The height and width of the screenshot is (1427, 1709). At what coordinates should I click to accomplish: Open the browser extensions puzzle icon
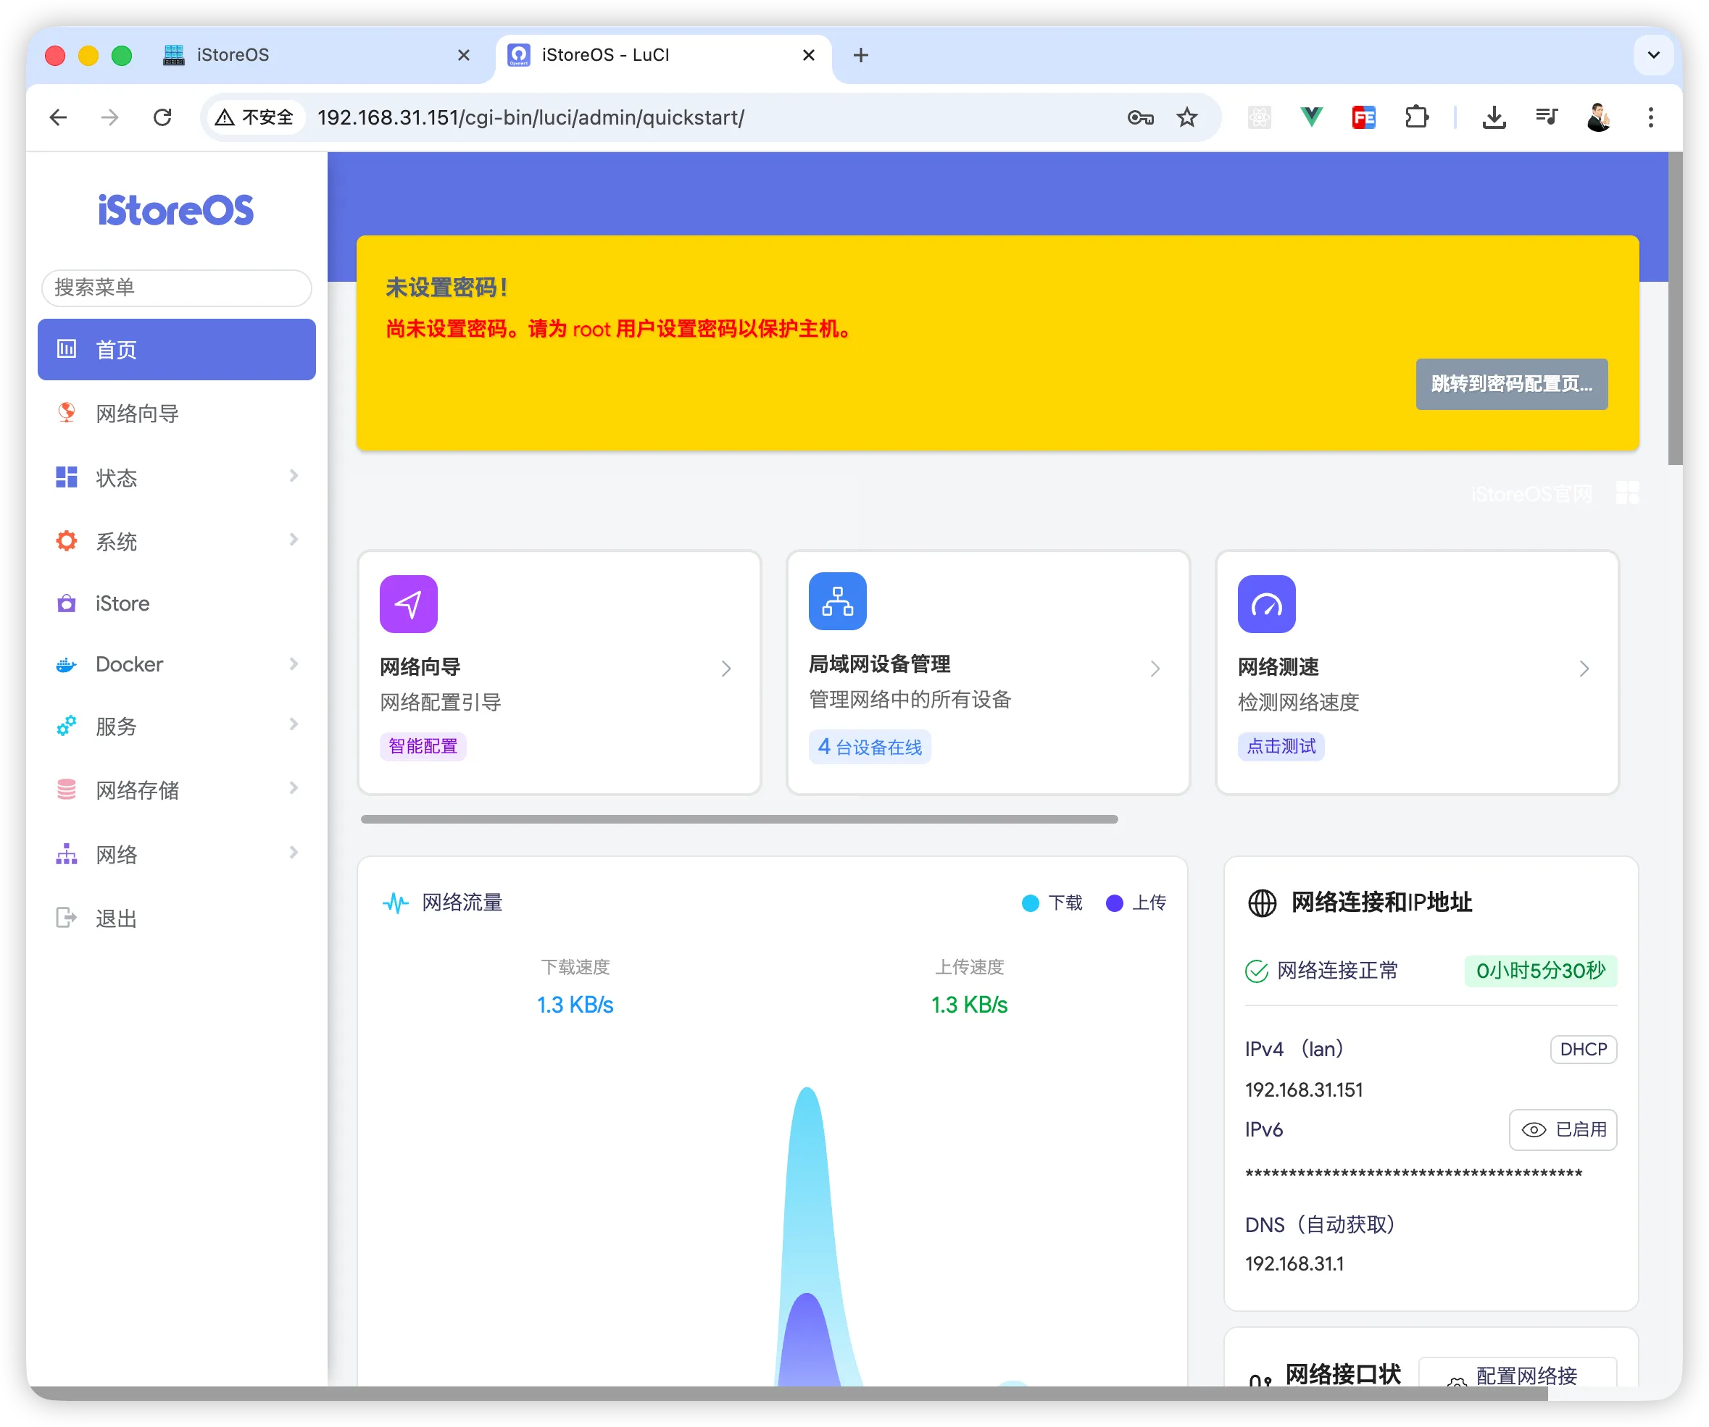point(1416,118)
